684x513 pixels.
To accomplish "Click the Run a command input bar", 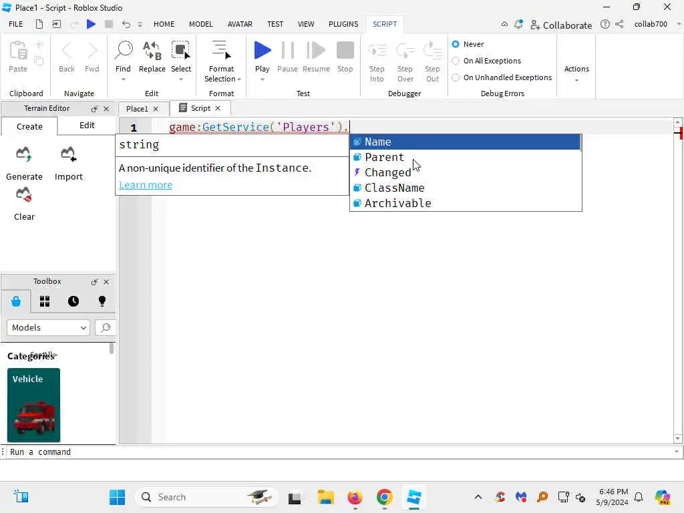I will (x=340, y=452).
